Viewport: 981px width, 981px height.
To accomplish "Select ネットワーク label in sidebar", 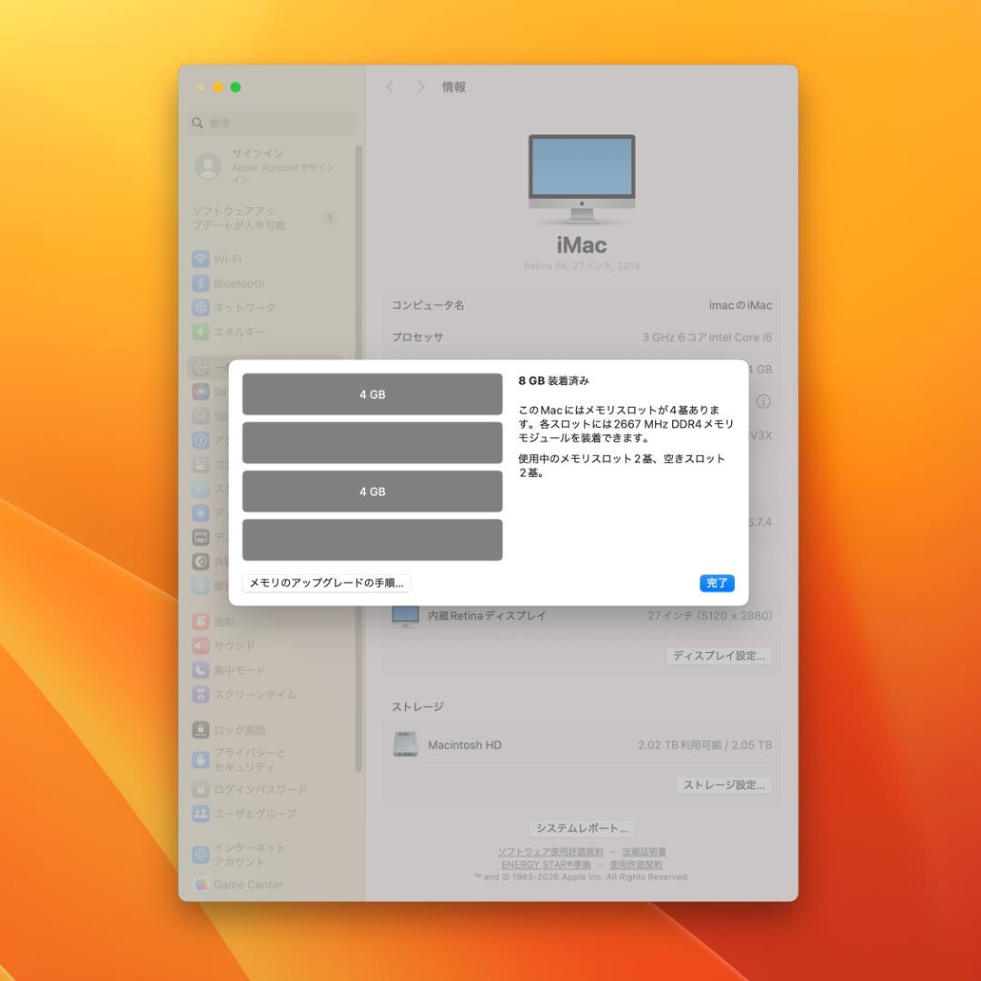I will click(x=244, y=307).
